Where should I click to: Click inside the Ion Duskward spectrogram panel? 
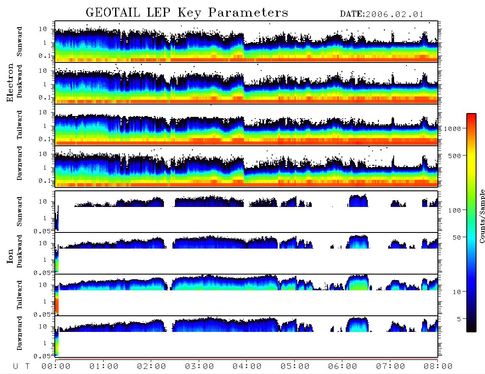246,253
